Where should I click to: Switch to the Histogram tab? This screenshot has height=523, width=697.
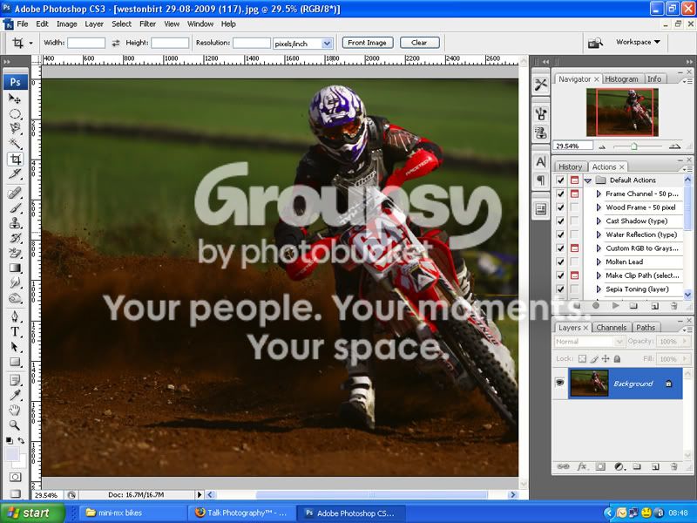coord(621,78)
